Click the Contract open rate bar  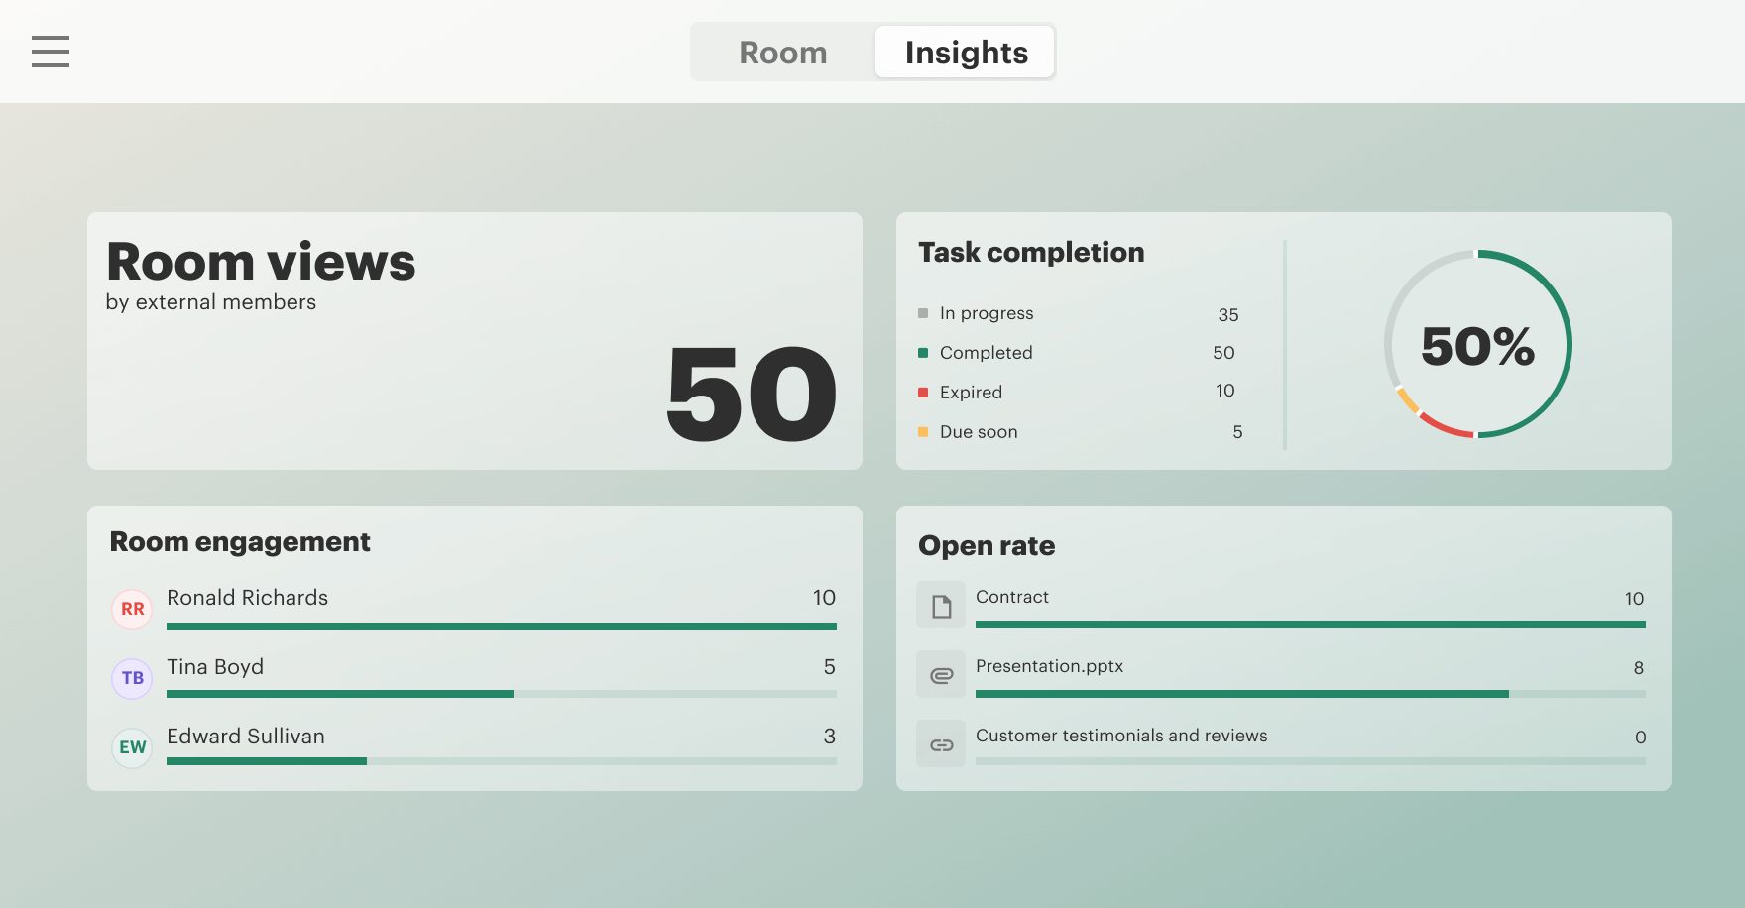tap(1311, 624)
